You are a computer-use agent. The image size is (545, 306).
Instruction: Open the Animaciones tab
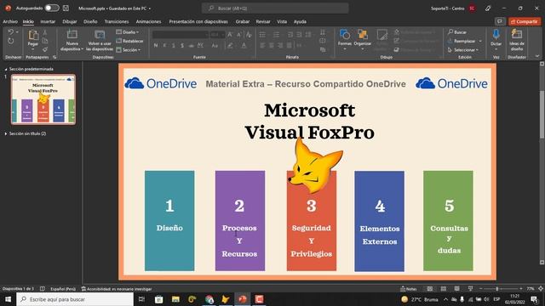click(148, 21)
